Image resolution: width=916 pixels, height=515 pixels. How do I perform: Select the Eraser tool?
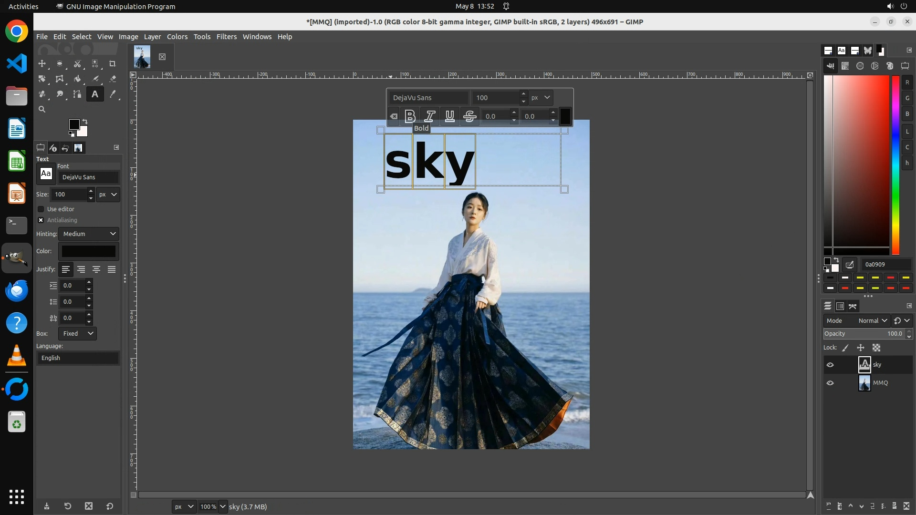[x=113, y=79]
